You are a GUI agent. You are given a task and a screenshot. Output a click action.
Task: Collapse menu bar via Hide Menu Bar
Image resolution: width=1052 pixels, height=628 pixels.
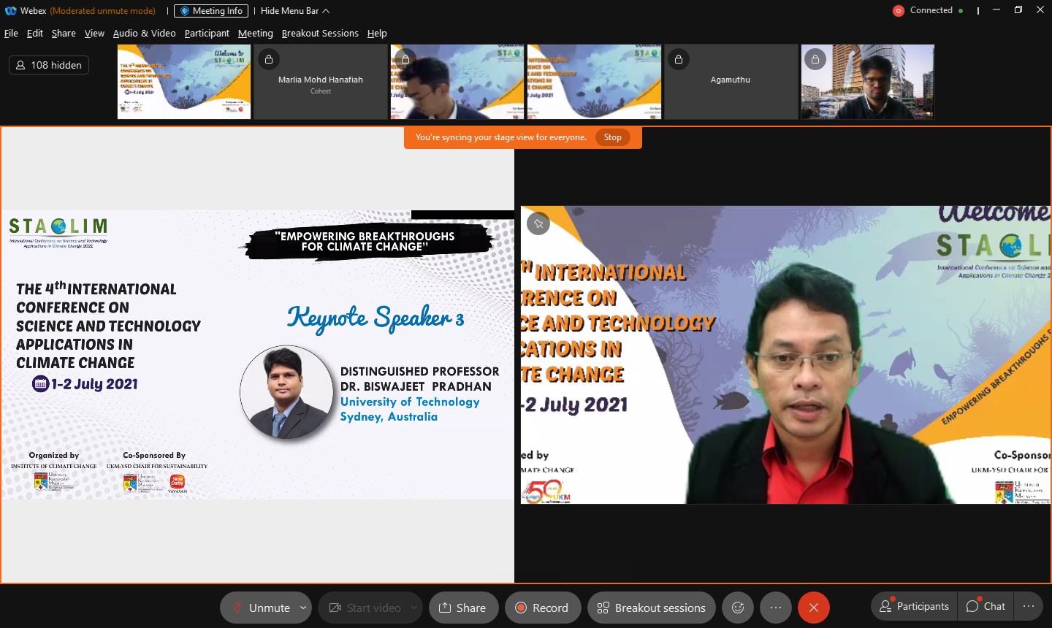coord(294,11)
